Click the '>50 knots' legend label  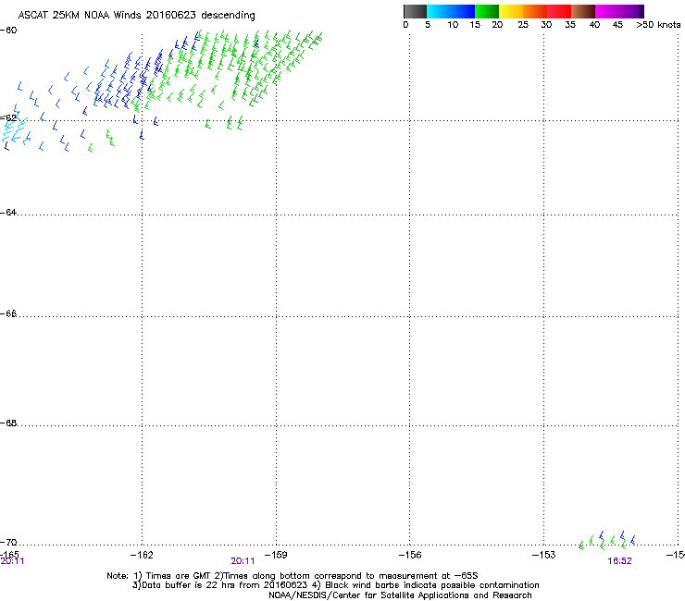click(658, 25)
